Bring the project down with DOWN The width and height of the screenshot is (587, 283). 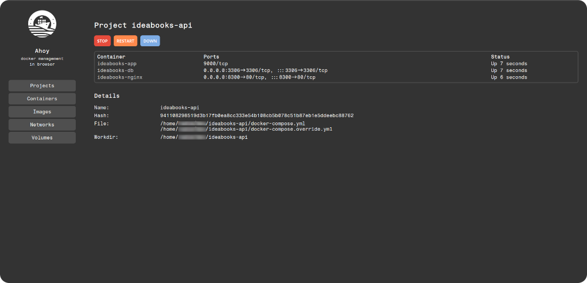(x=150, y=41)
